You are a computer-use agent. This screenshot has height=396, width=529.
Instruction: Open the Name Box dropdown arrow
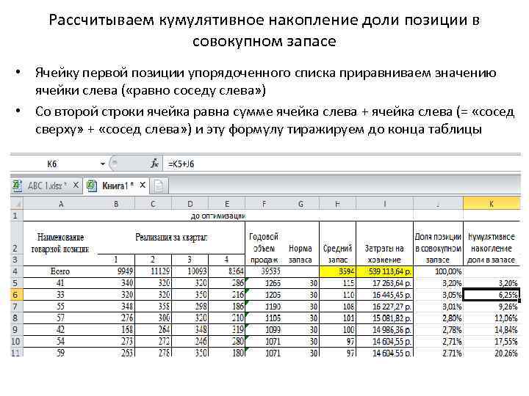coord(103,164)
